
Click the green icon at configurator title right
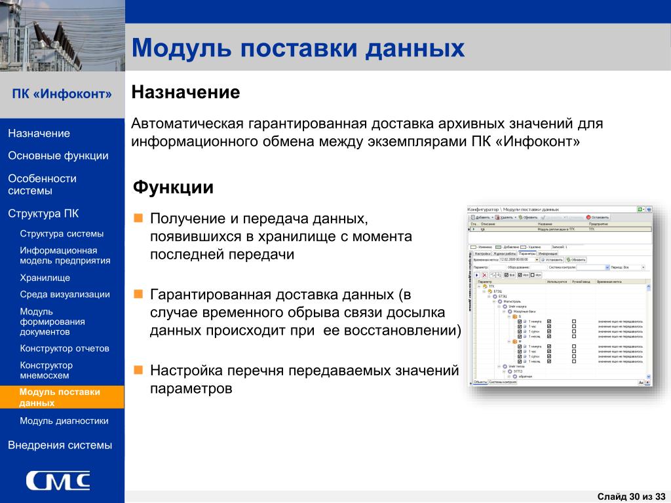[x=640, y=210]
